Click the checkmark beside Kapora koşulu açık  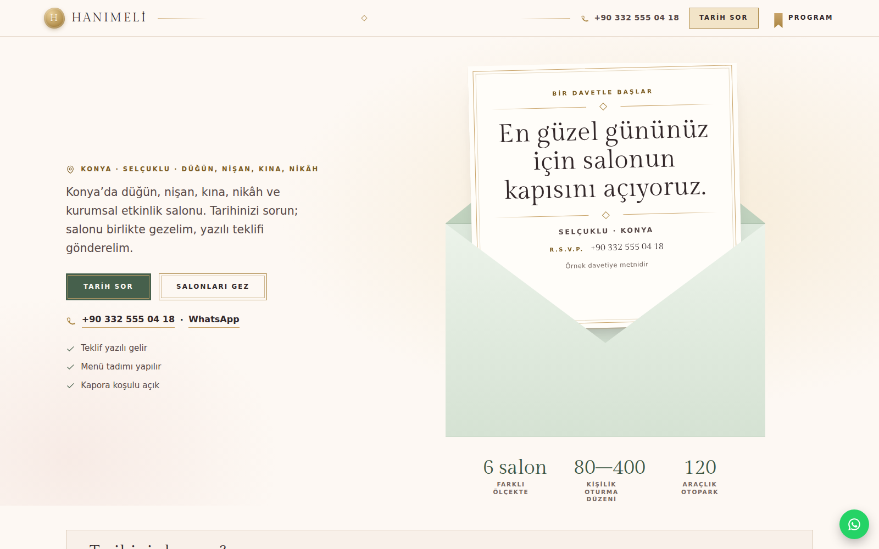coord(70,386)
